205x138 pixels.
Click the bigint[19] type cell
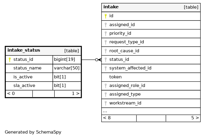pos(64,60)
